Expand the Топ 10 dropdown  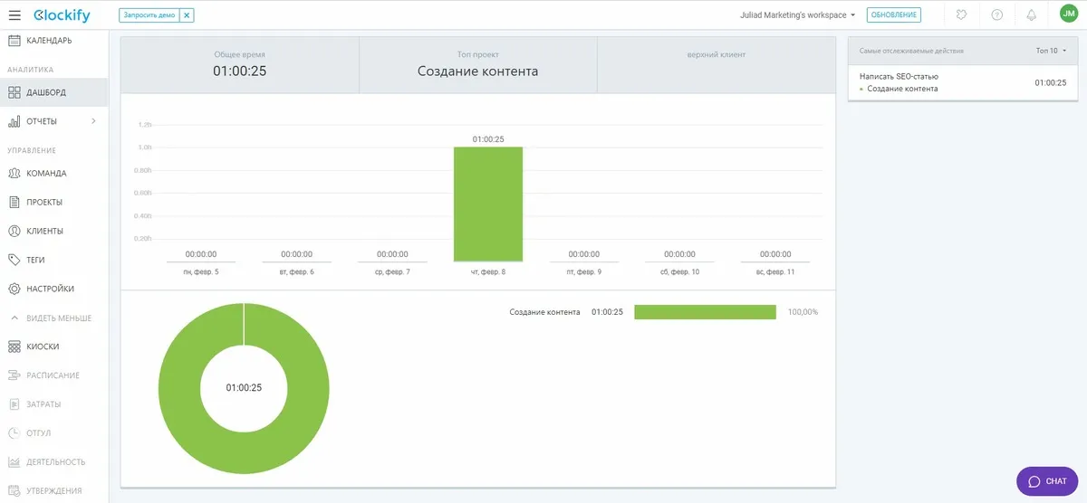(x=1051, y=51)
